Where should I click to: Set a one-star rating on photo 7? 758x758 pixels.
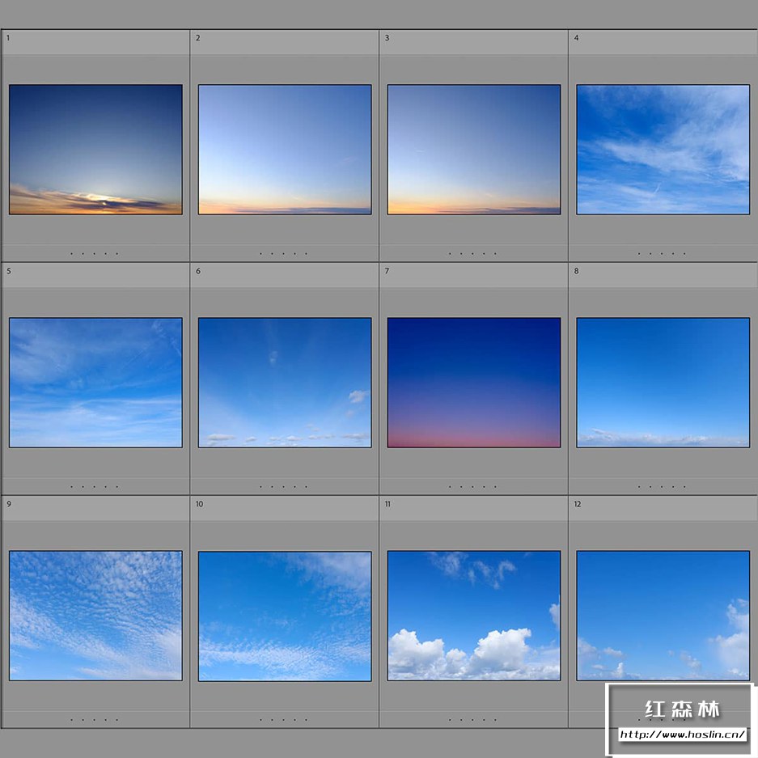[x=450, y=487]
